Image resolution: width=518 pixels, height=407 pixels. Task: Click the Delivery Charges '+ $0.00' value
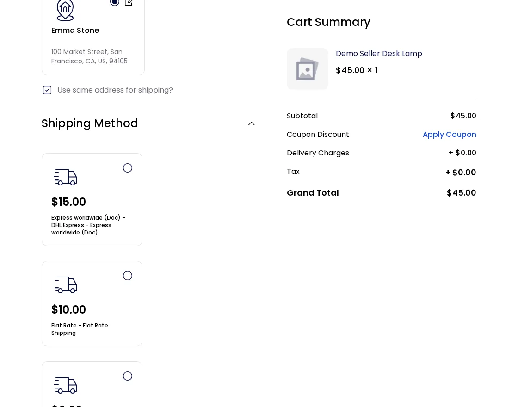(462, 153)
